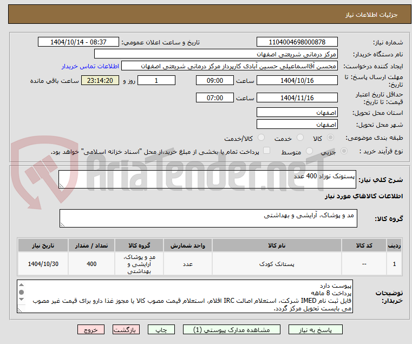Click the scroll thumb in buyer notes box

pyautogui.click(x=22, y=292)
